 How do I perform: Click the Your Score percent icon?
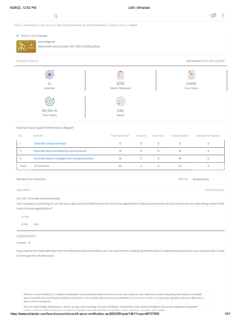click(x=191, y=75)
